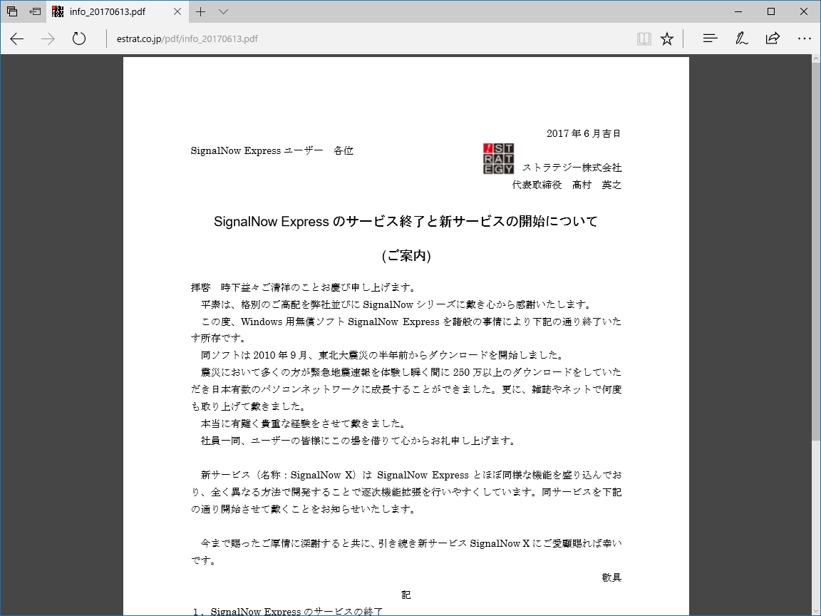Start a Web Note with the pen icon

[741, 38]
